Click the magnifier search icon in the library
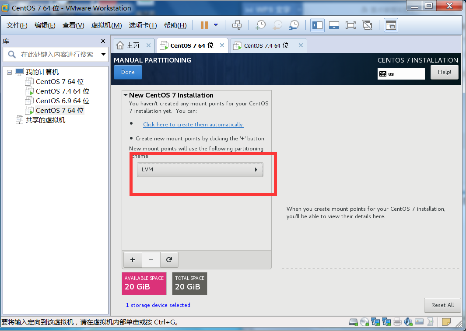The height and width of the screenshot is (331, 466). coord(11,54)
